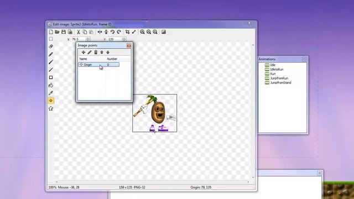This screenshot has width=354, height=199.
Task: Reset zoom with the third magnifier icon
Action: [155, 32]
